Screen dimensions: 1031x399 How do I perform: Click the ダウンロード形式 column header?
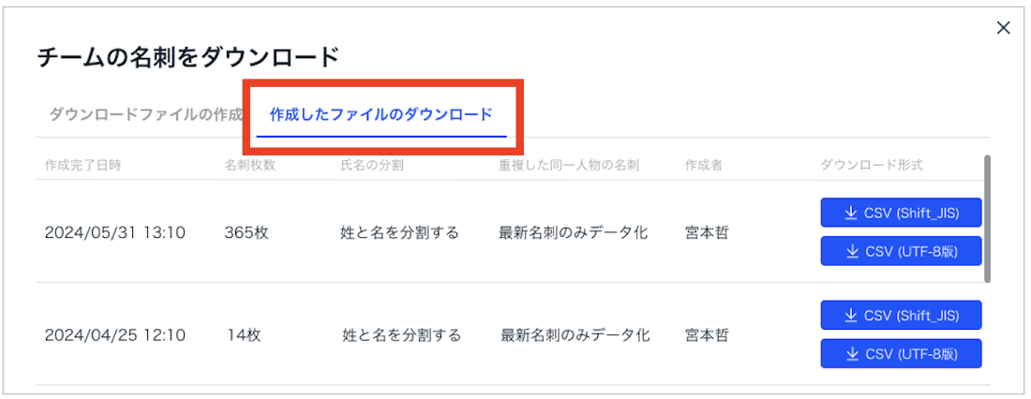pos(872,166)
